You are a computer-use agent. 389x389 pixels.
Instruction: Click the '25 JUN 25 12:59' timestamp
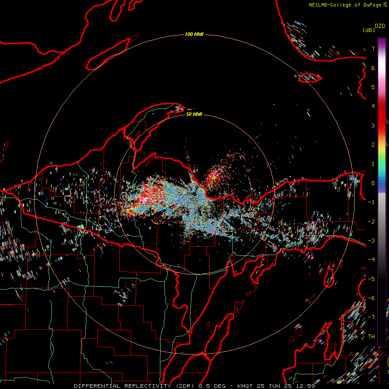point(286,386)
